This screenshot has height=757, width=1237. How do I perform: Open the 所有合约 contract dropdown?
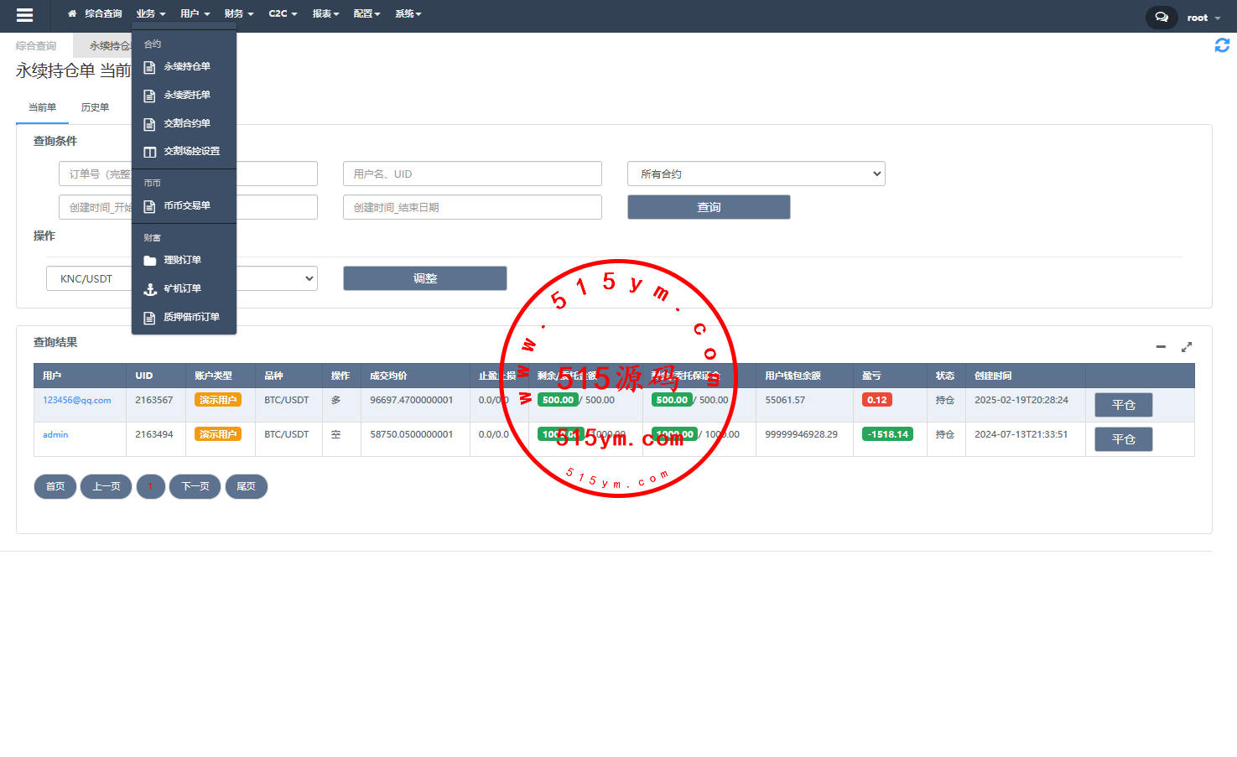point(756,174)
